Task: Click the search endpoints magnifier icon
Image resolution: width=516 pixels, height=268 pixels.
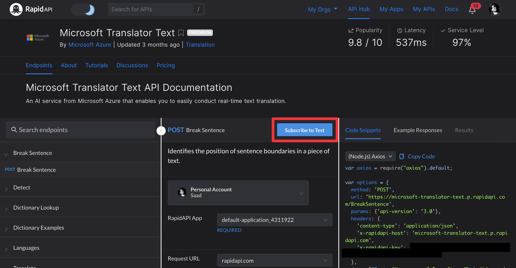Action: 14,130
